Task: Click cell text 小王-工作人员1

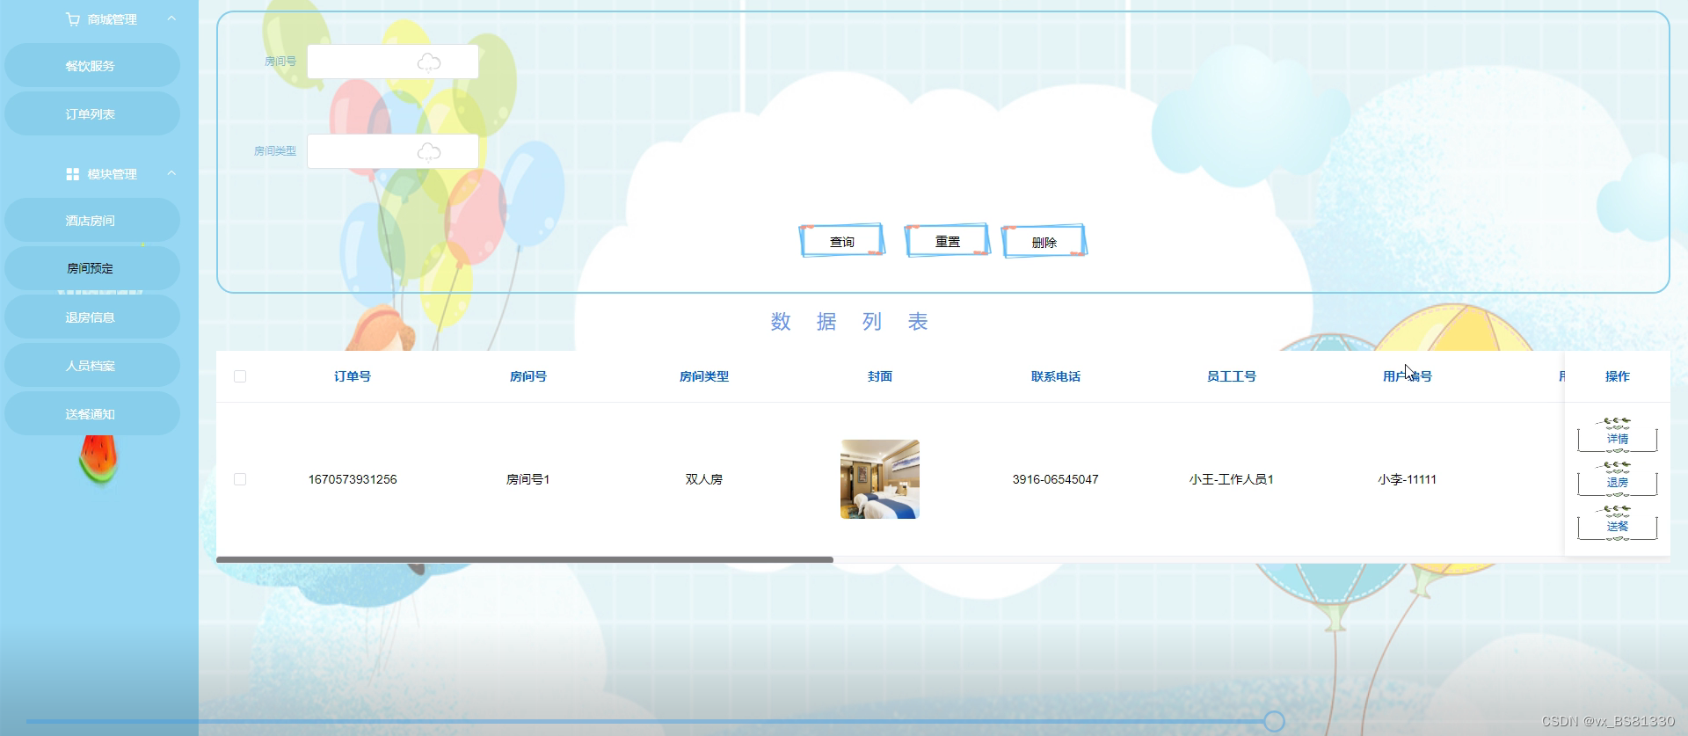Action: click(x=1232, y=479)
